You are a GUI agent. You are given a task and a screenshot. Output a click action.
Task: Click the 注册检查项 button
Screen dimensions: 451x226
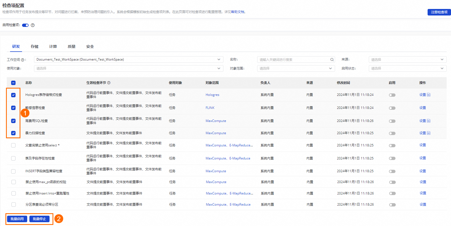[439, 12]
